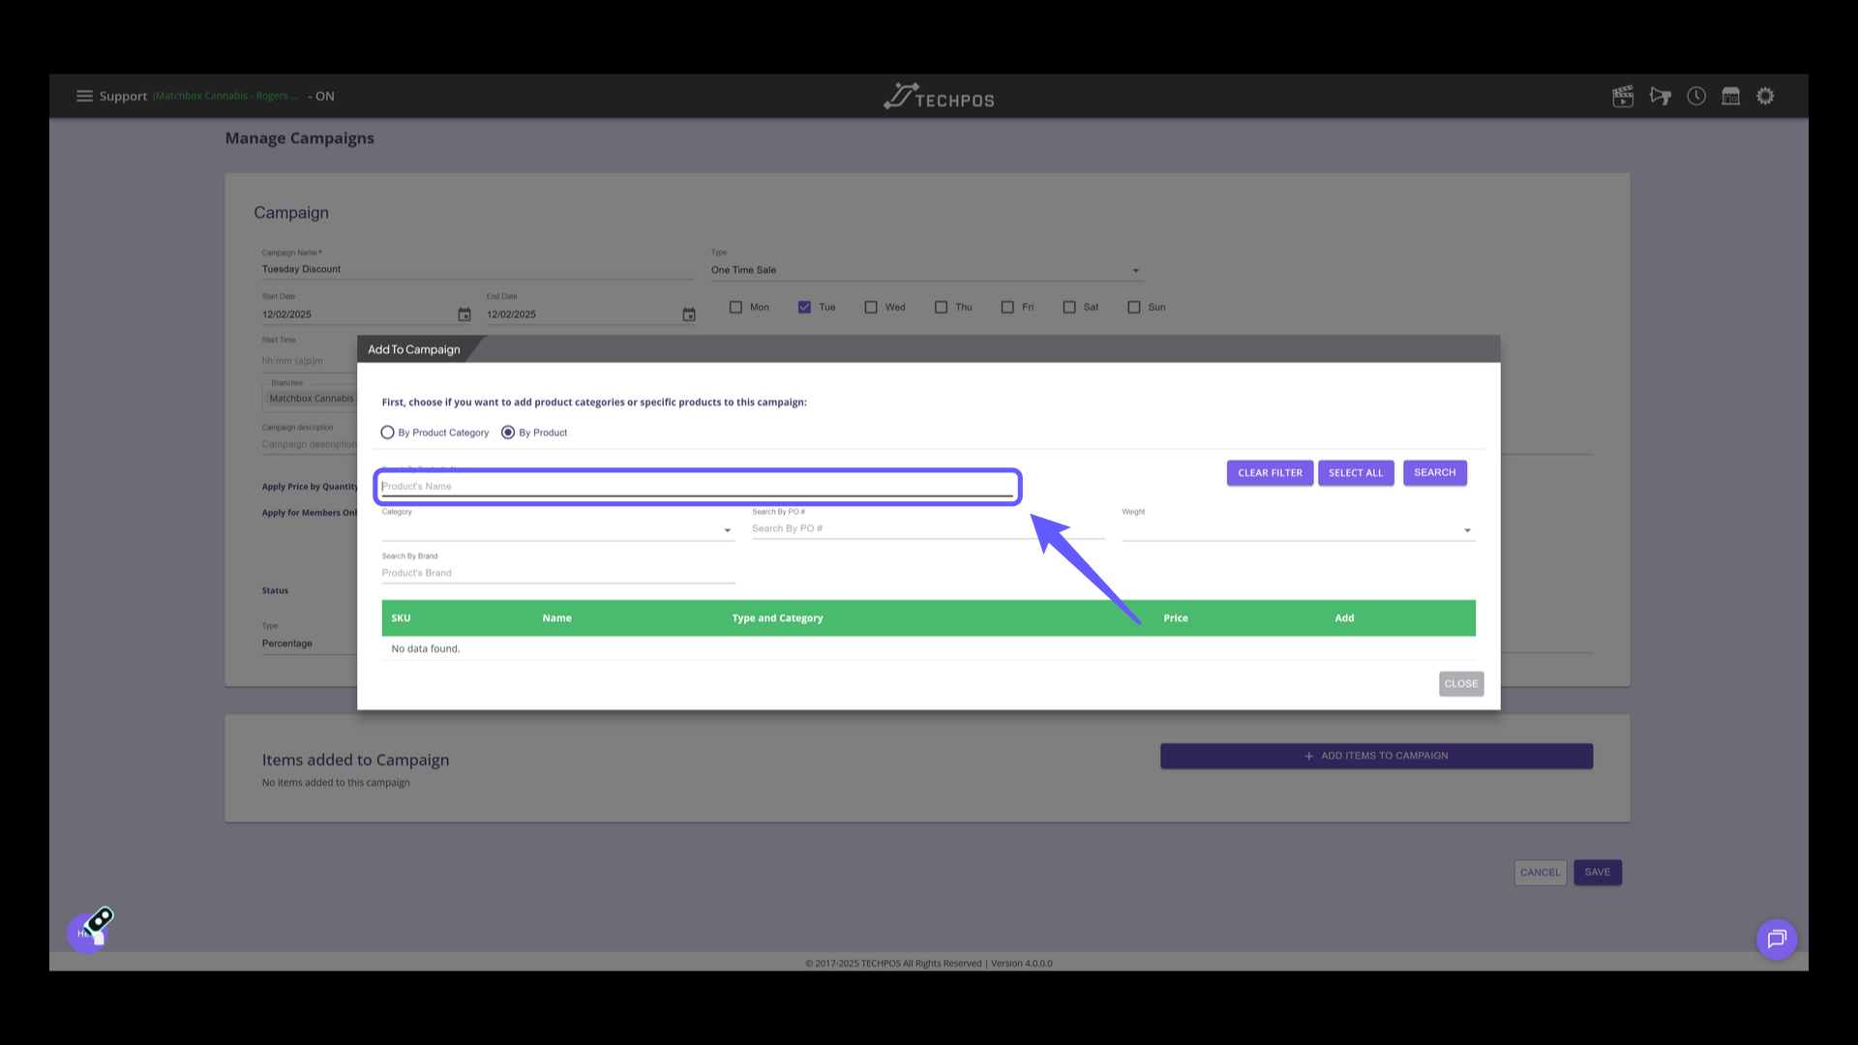Click the End Date calendar icon

689,314
